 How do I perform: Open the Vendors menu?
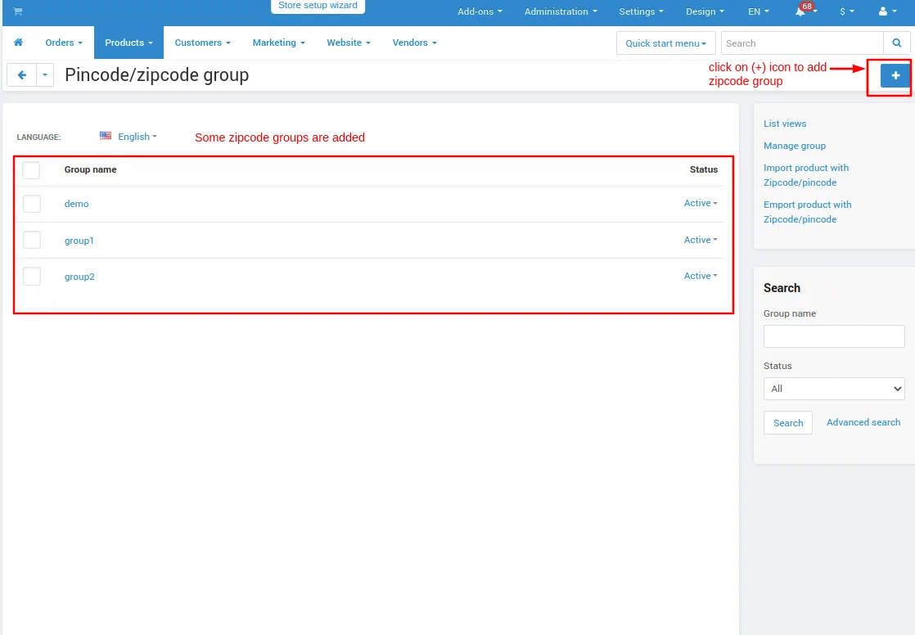pyautogui.click(x=414, y=43)
